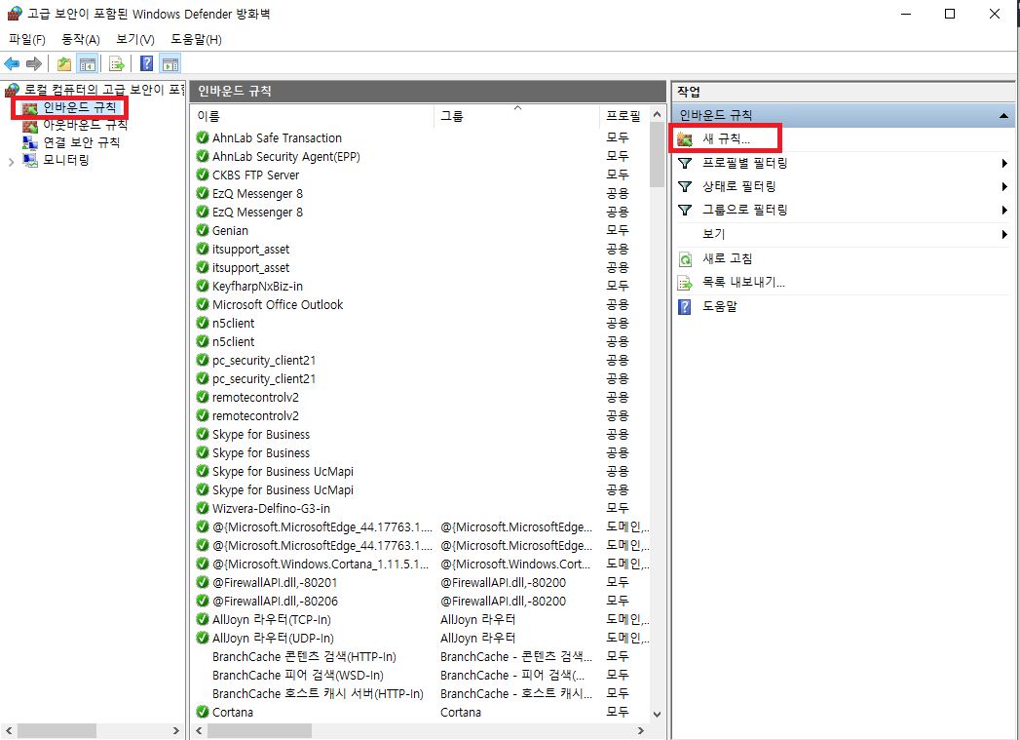1020x740 pixels.
Task: Select the BranchCache 피어 검색(WSD-In) rule
Action: pyautogui.click(x=297, y=675)
